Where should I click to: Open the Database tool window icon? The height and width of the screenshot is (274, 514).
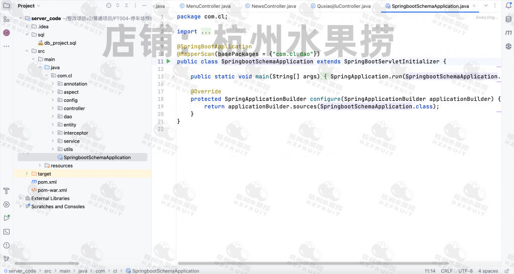508,19
